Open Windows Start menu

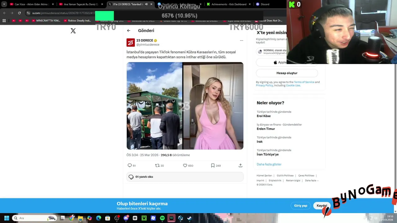[x=7, y=218]
